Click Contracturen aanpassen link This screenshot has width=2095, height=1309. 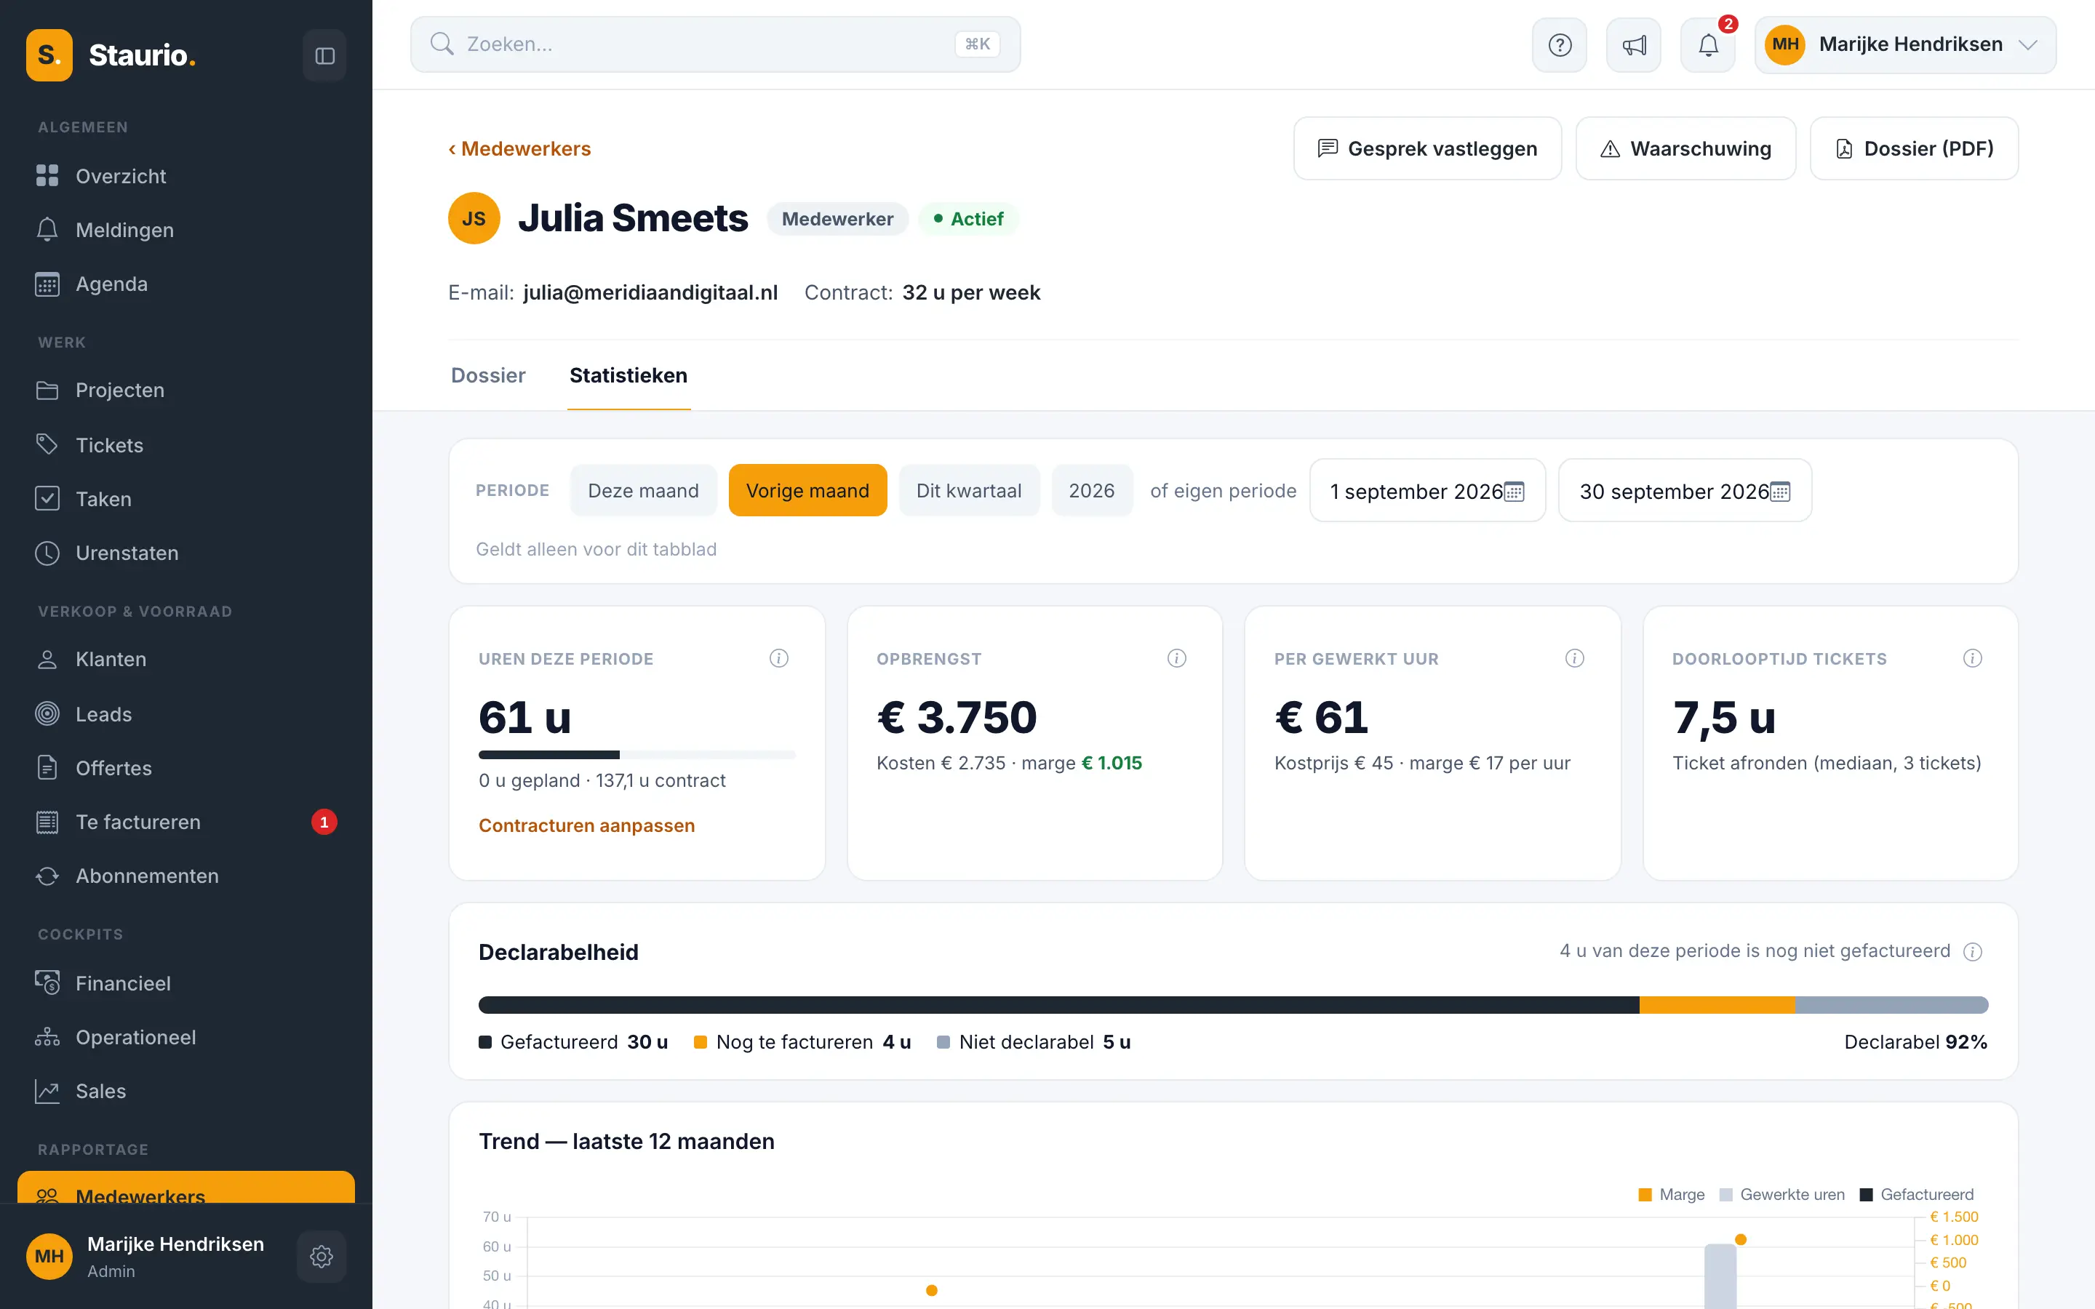click(x=587, y=826)
